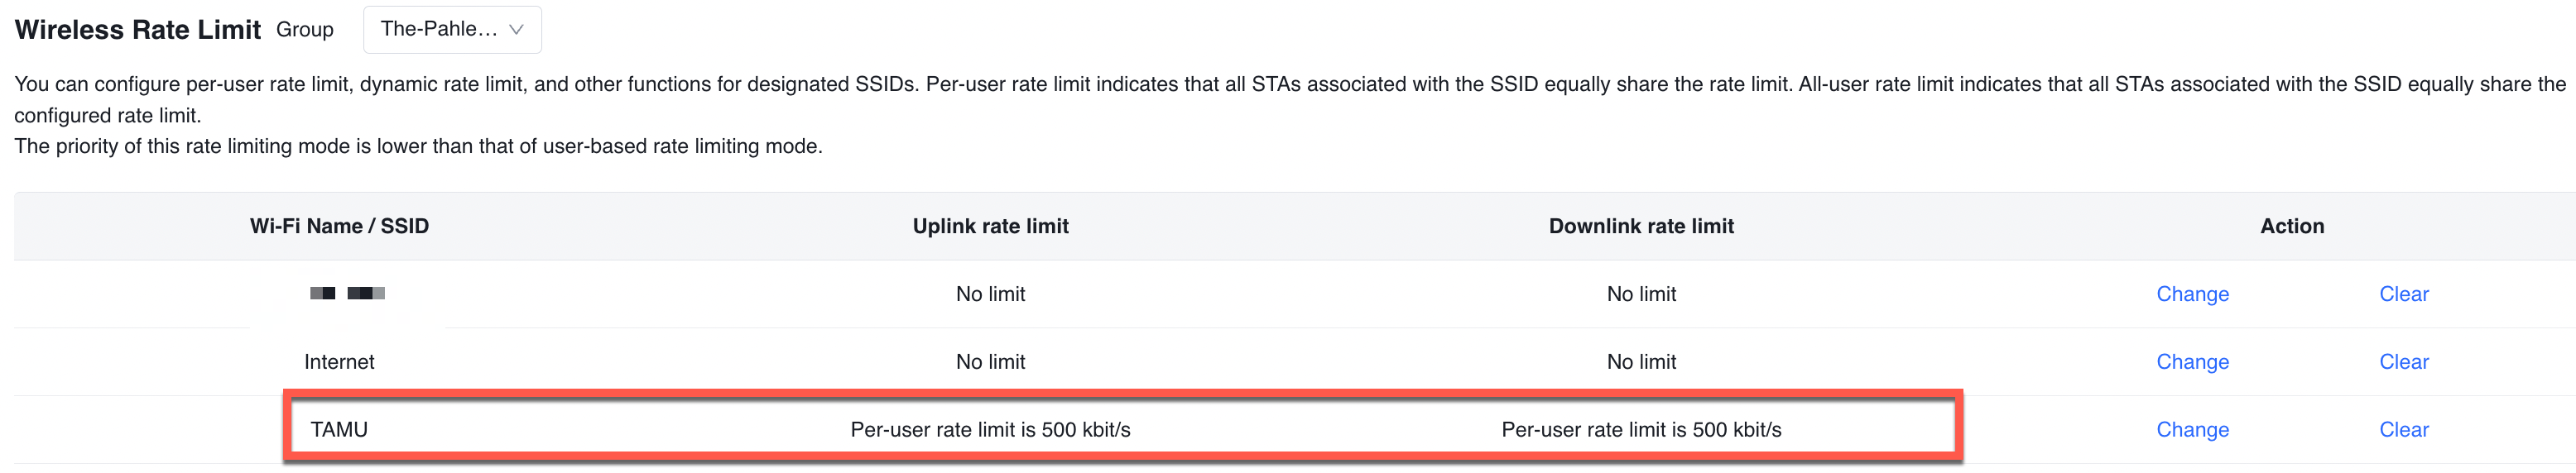2576x473 pixels.
Task: Click the Wi-Fi Name / SSID column header
Action: point(339,226)
